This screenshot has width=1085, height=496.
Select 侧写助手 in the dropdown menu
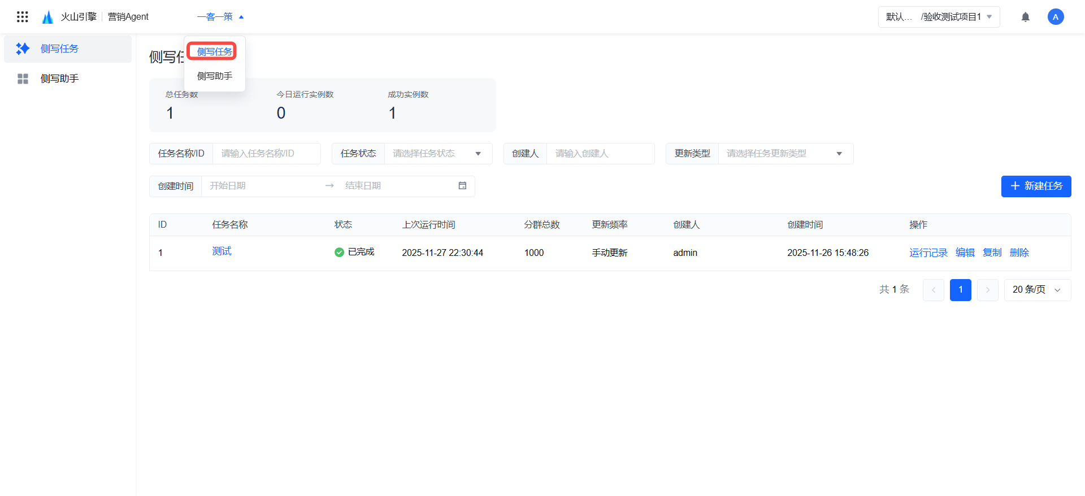215,76
